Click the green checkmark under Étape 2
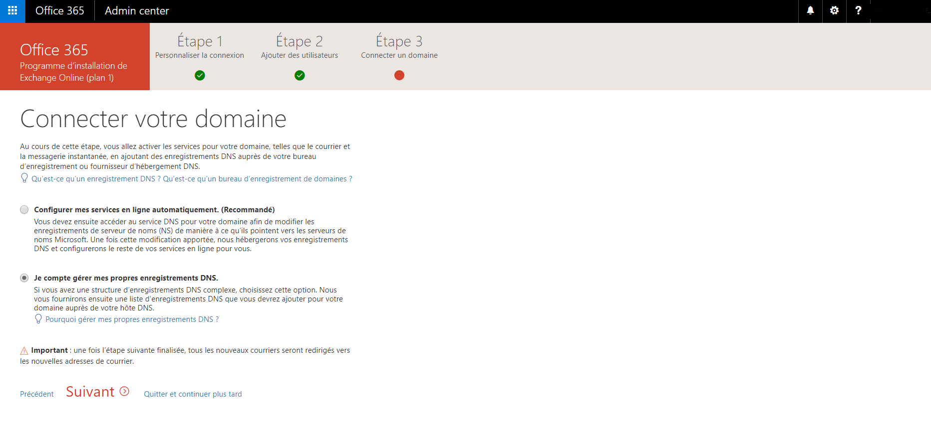Screen dimensions: 931x439 pyautogui.click(x=300, y=75)
